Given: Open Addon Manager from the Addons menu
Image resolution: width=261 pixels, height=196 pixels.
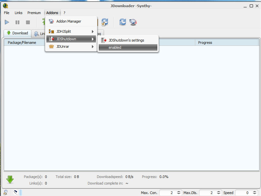Looking at the screenshot, I should pyautogui.click(x=69, y=21).
